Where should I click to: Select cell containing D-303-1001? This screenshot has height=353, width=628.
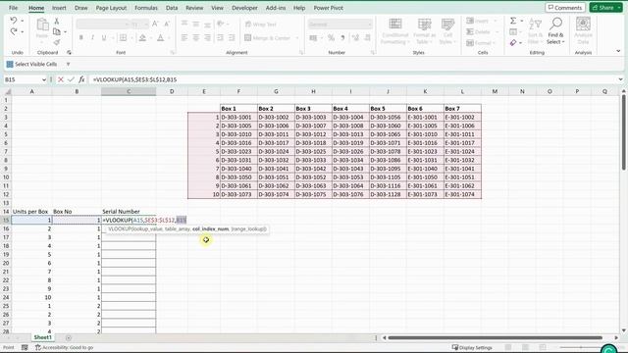[238, 118]
